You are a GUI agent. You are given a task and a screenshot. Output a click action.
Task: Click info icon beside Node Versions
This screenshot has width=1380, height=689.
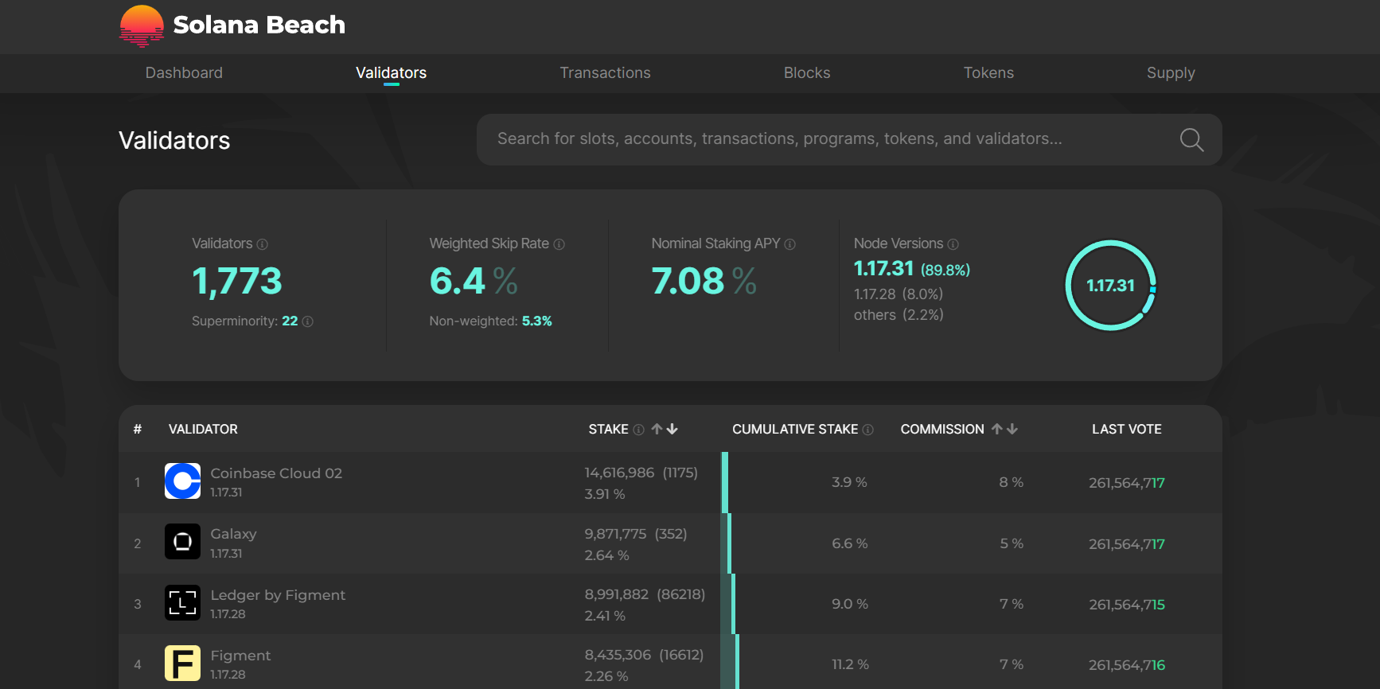pos(953,244)
